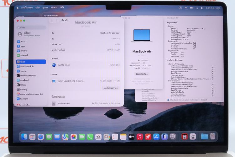Launch FaceTime from the Dock
Image resolution: width=235 pixels, height=157 pixels.
point(82,137)
